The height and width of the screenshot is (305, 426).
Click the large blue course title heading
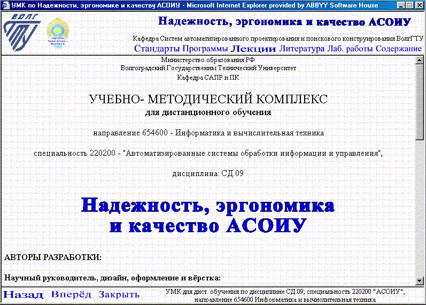[x=208, y=215]
